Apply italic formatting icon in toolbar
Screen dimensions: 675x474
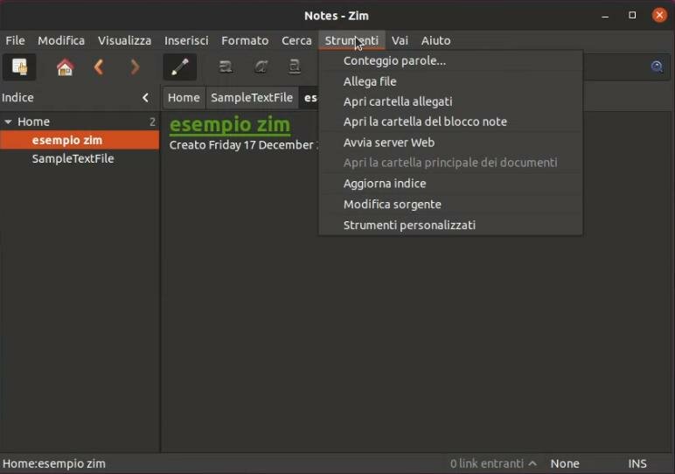[261, 67]
